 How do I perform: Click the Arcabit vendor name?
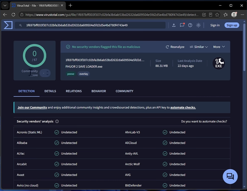click(x=22, y=164)
